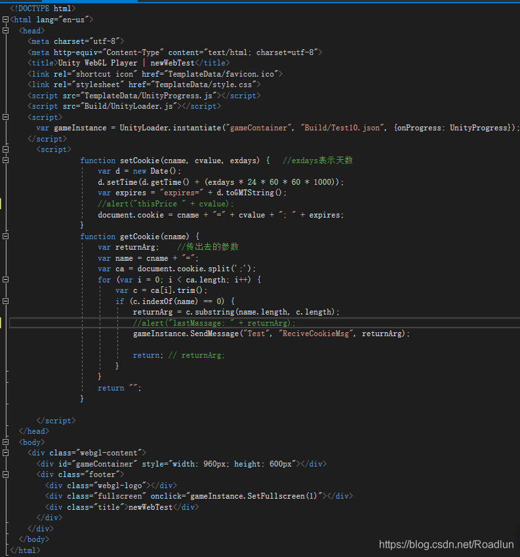Click the commented alert("lastMassage: ") line
Viewport: 520px width, 557px height.
(x=214, y=323)
